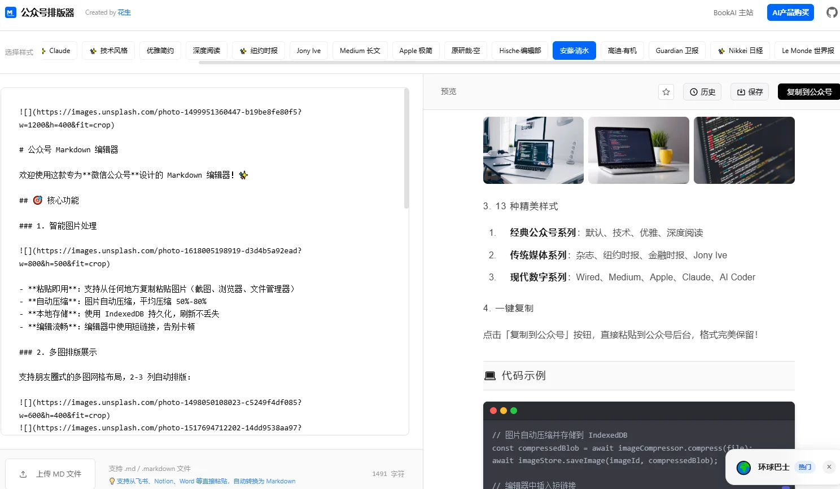840x489 pixels.
Task: Open the GitHub repository icon
Action: pos(832,12)
